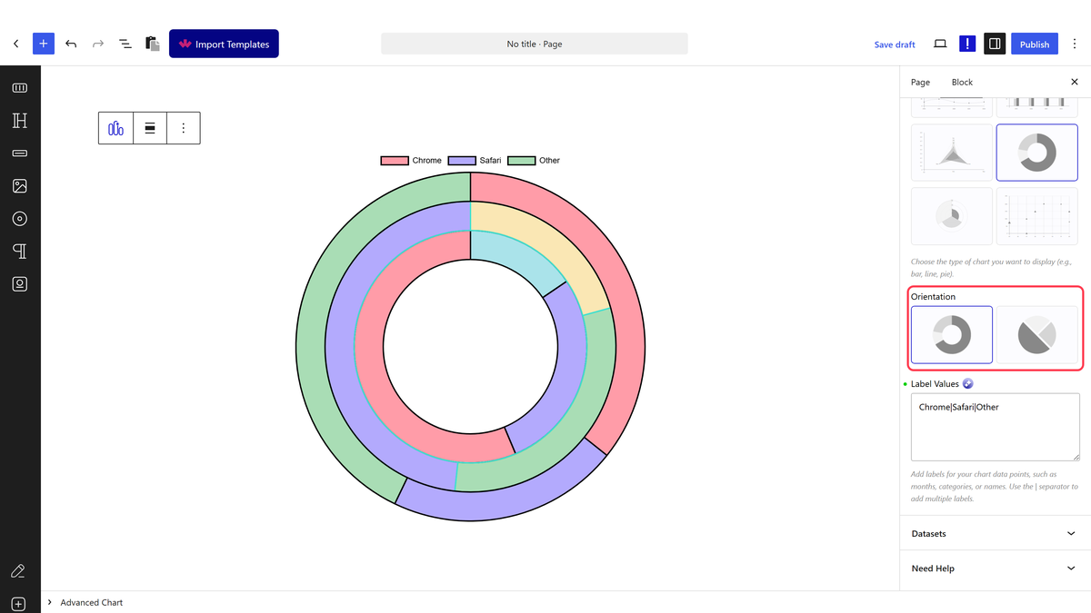Click the redo arrow
The height and width of the screenshot is (613, 1091).
pyautogui.click(x=98, y=44)
